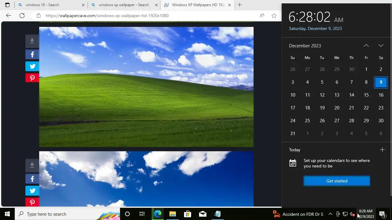The image size is (392, 220).
Task: Open File Explorer from taskbar
Action: click(x=172, y=214)
